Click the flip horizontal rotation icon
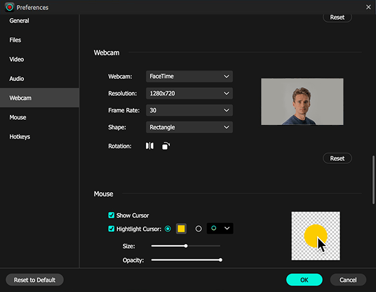Screen dimensions: 376x292 pos(150,146)
